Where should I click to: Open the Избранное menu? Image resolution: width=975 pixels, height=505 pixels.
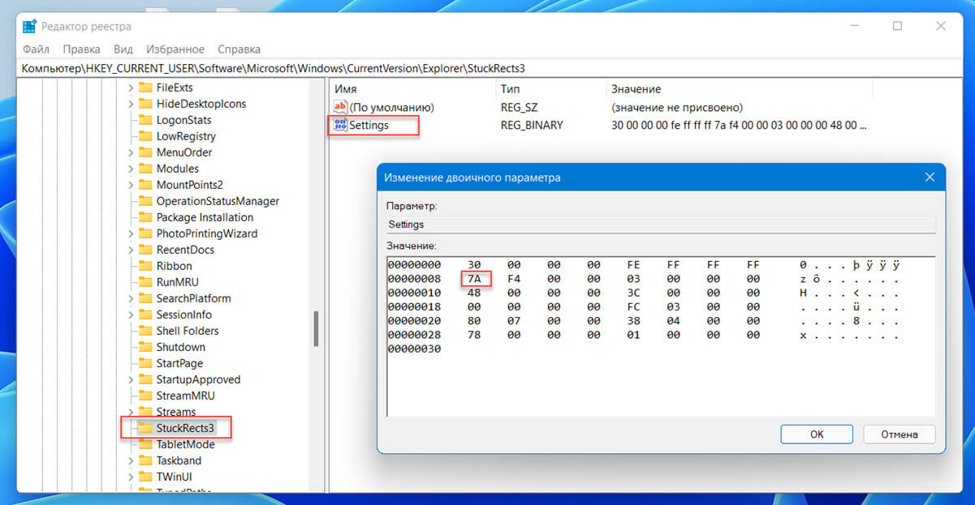(x=175, y=49)
